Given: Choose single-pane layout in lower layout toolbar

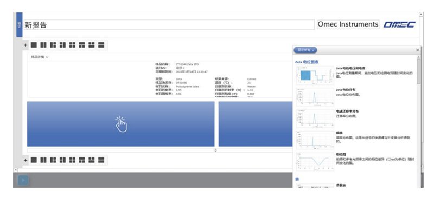Looking at the screenshot, I should pos(34,160).
